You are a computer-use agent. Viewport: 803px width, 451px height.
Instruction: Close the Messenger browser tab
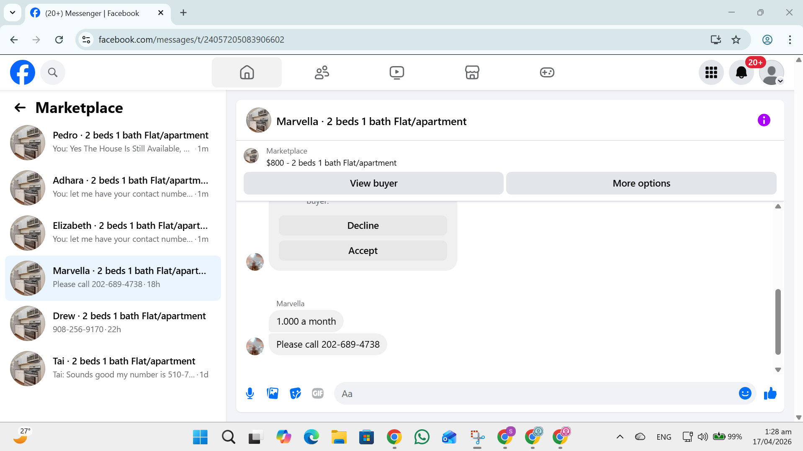pyautogui.click(x=161, y=13)
